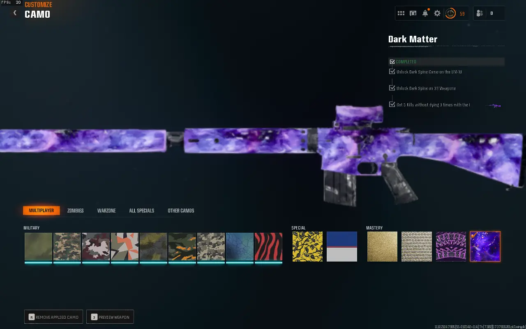This screenshot has height=329, width=526.
Task: Select the purple Dark Spine mastery camo
Action: pyautogui.click(x=451, y=246)
